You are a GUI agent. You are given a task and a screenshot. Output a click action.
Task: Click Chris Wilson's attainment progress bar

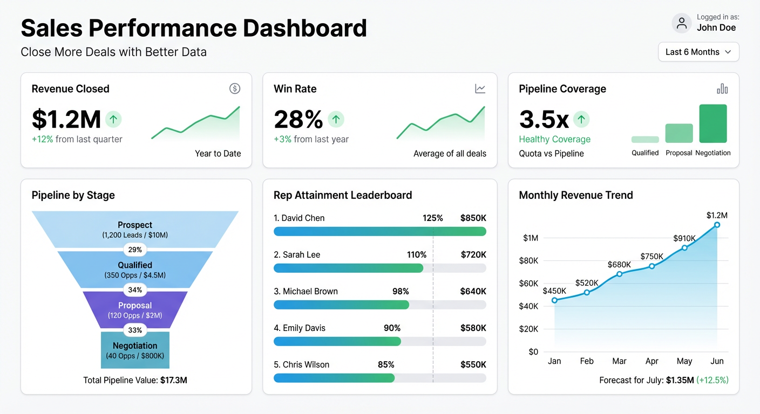[x=380, y=378]
